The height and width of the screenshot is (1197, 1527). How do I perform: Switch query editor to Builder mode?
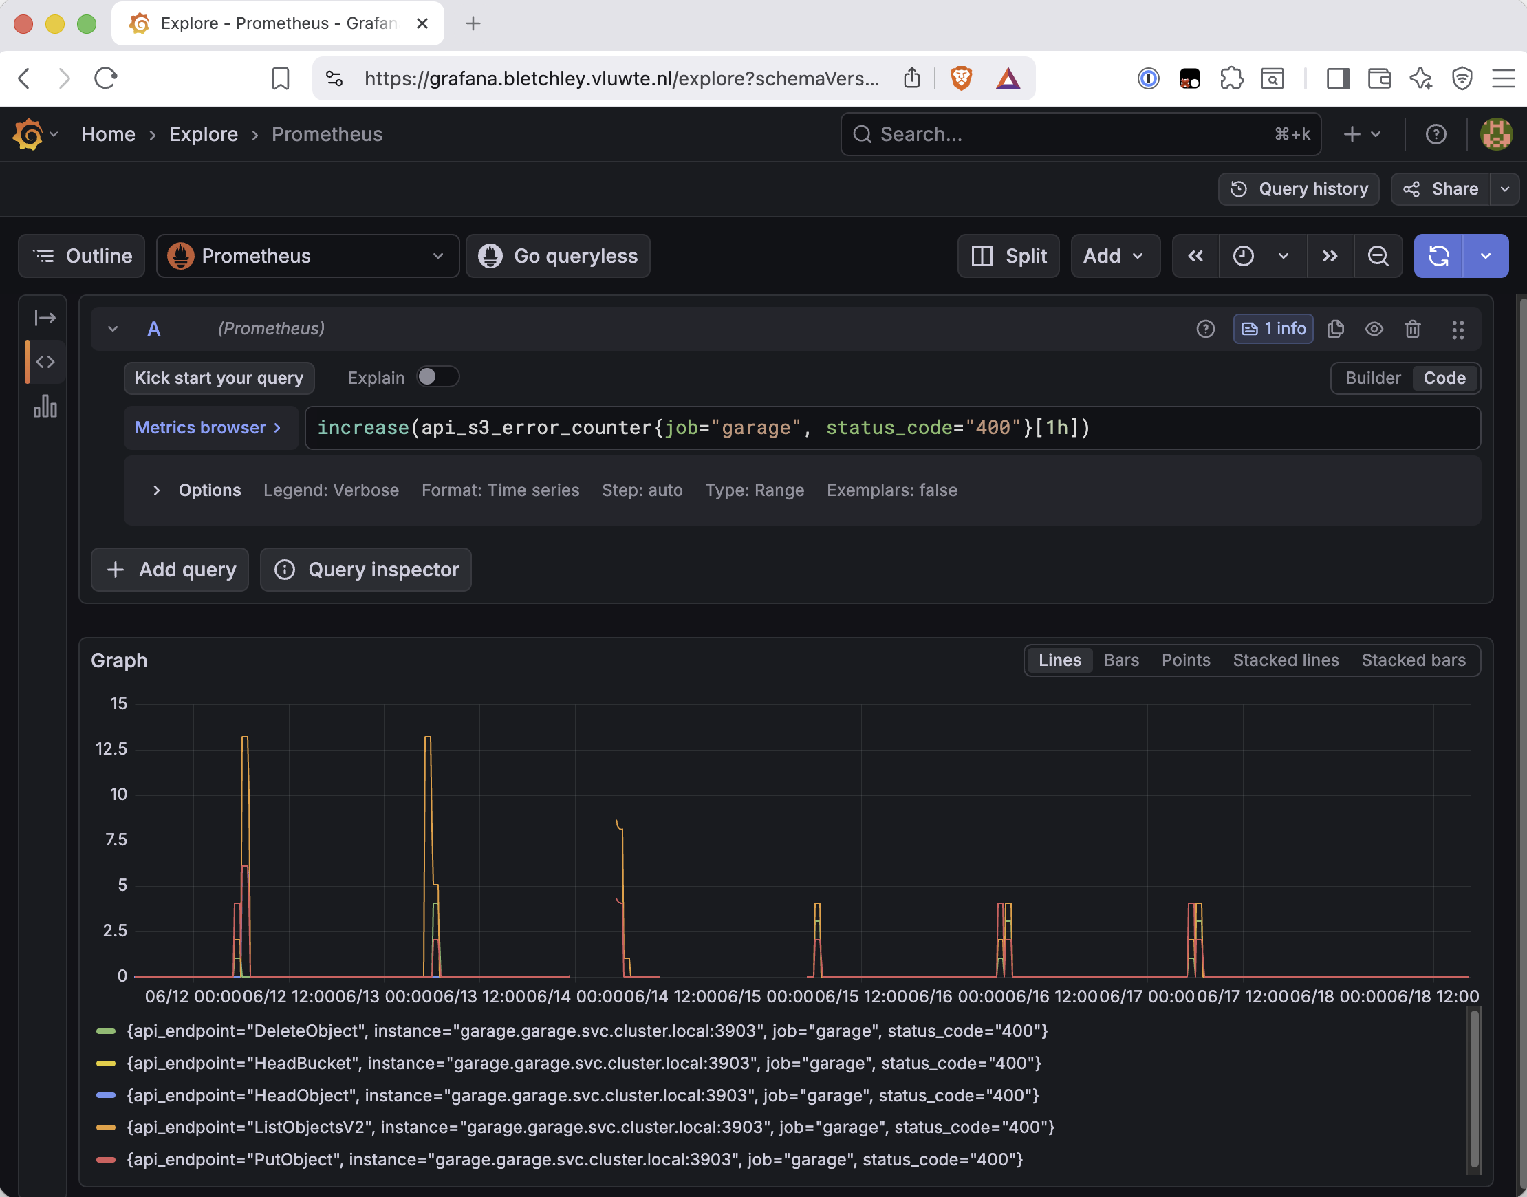point(1372,378)
